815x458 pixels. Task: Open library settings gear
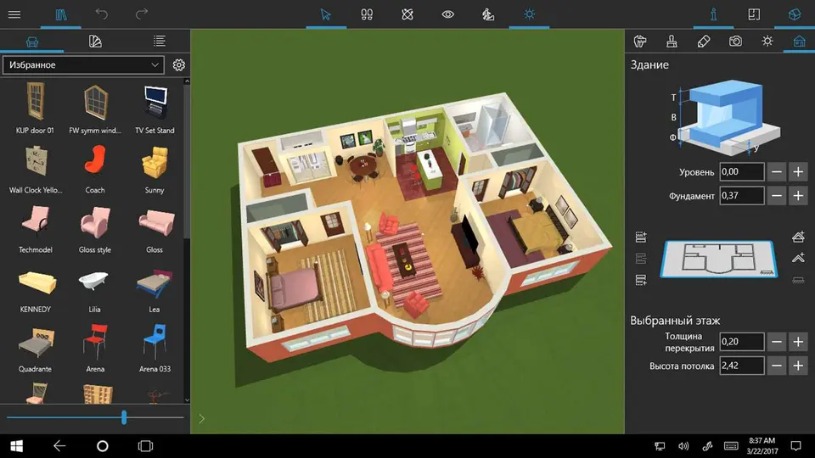pyautogui.click(x=179, y=65)
